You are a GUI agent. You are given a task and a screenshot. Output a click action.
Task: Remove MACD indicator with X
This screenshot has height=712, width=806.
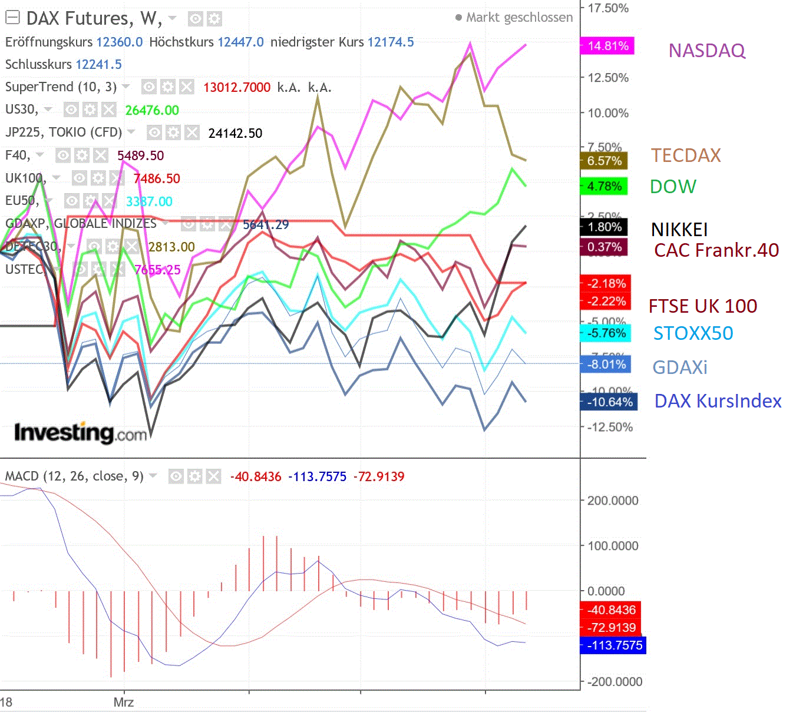click(213, 476)
